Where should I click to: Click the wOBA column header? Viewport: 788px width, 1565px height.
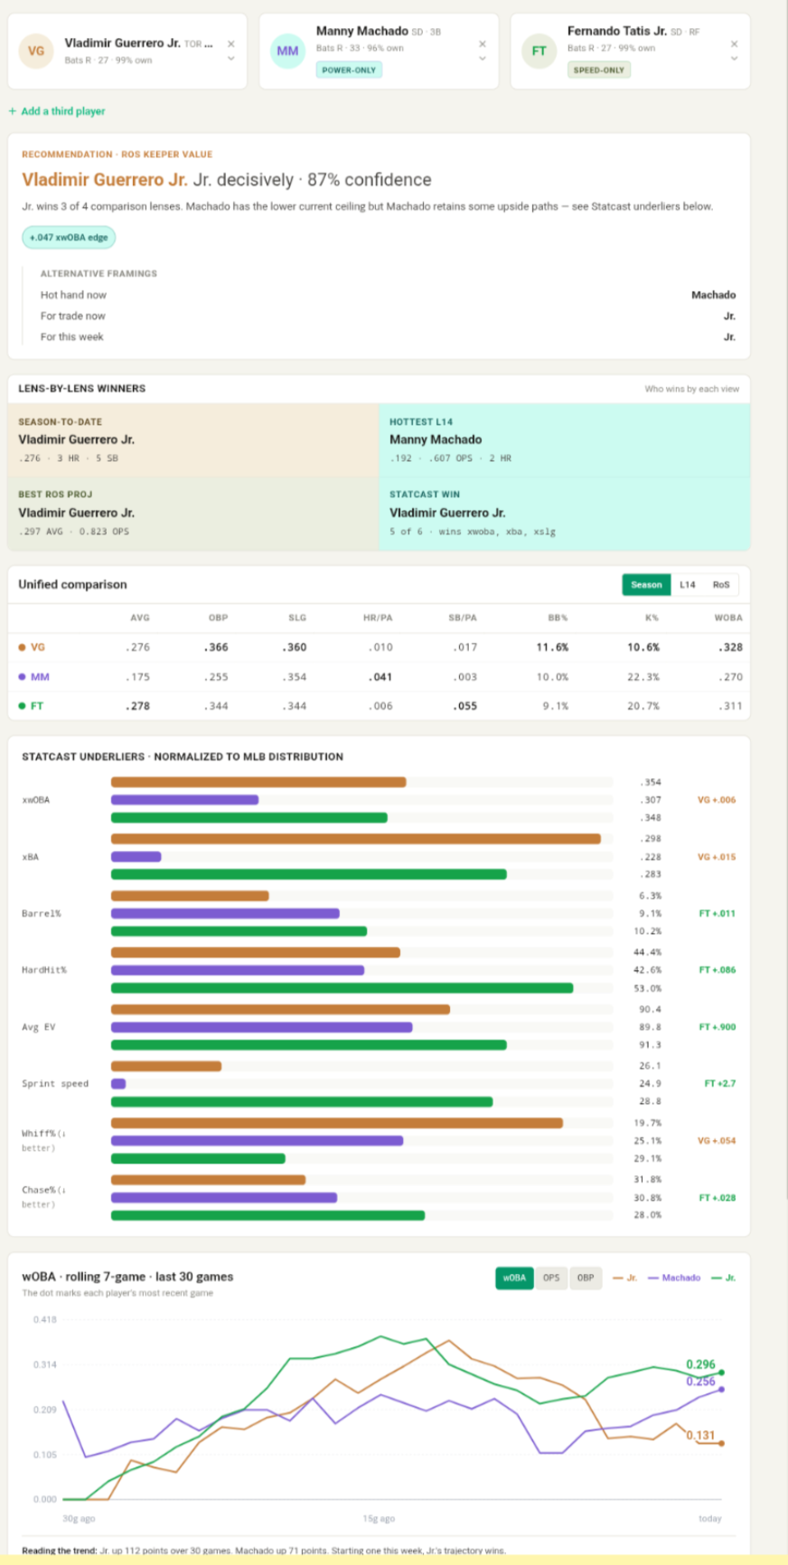(x=728, y=618)
